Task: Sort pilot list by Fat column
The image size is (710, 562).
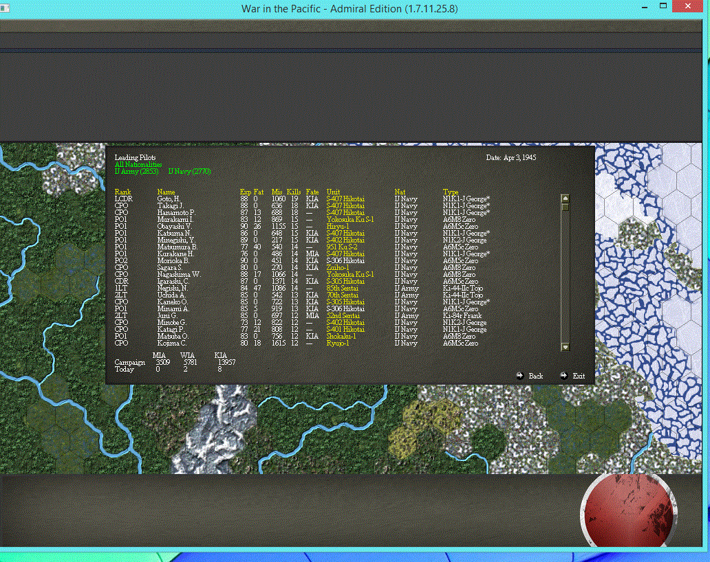Action: point(259,192)
